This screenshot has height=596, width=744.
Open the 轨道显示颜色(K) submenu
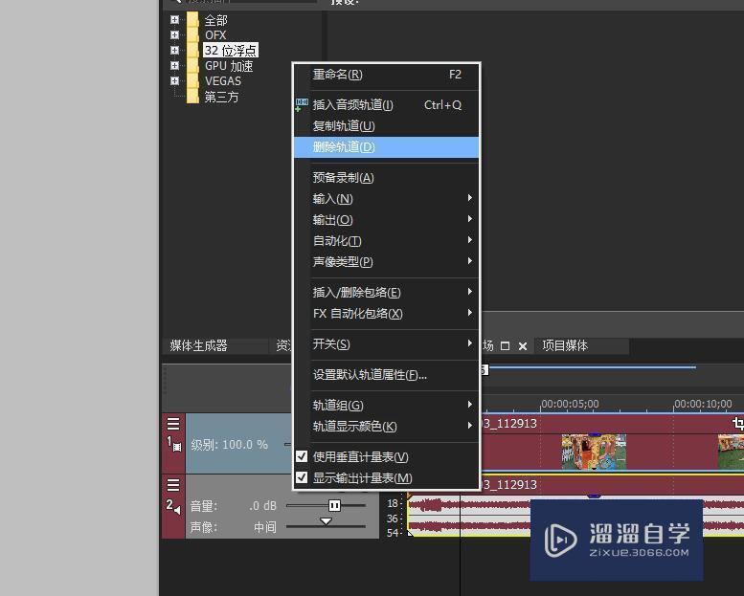(386, 427)
